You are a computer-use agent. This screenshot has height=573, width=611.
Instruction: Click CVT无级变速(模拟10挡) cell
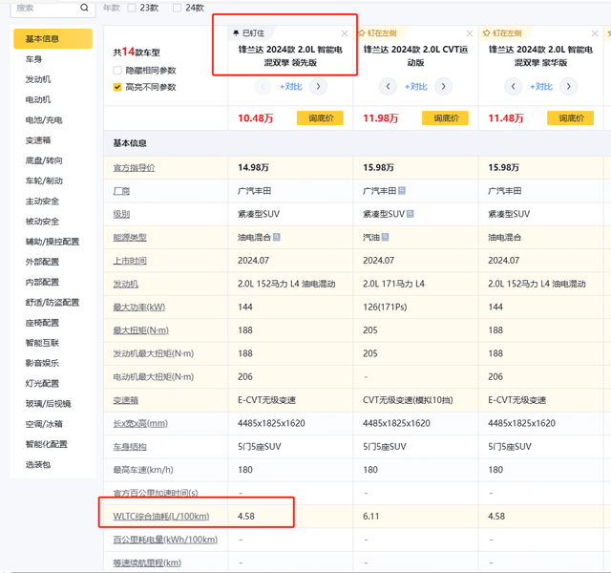408,400
